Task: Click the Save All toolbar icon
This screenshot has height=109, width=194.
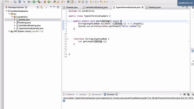Action: click(x=15, y=2)
